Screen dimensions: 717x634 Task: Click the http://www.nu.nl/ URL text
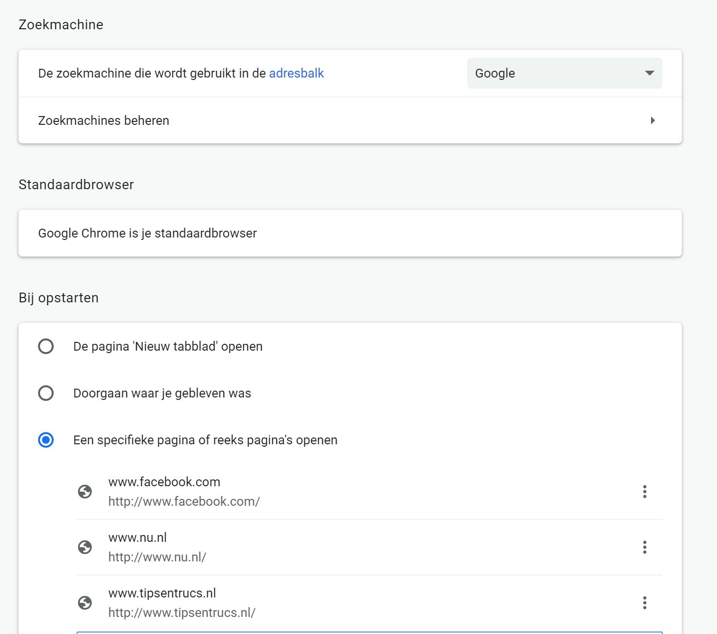click(x=157, y=557)
